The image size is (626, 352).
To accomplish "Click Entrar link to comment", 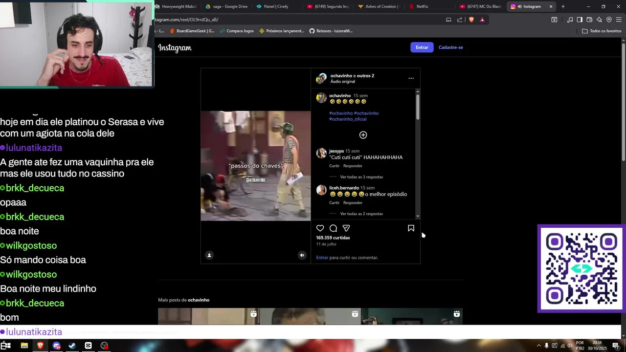I will click(322, 258).
